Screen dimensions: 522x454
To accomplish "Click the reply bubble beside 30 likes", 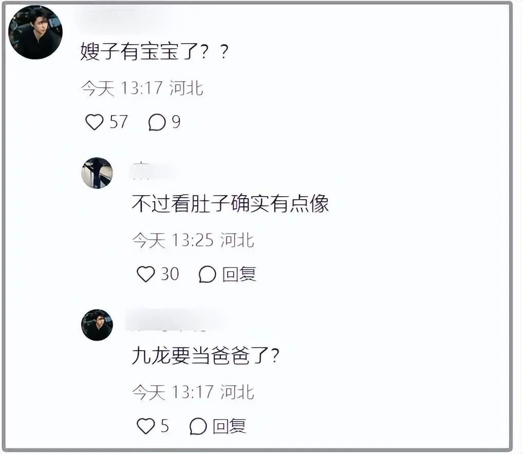I will 208,274.
